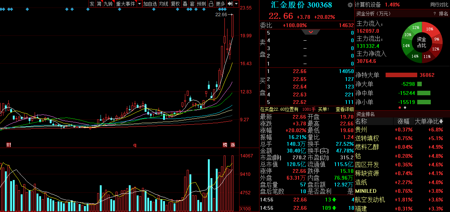Click the 22.66 high price label on chart

coord(221,15)
